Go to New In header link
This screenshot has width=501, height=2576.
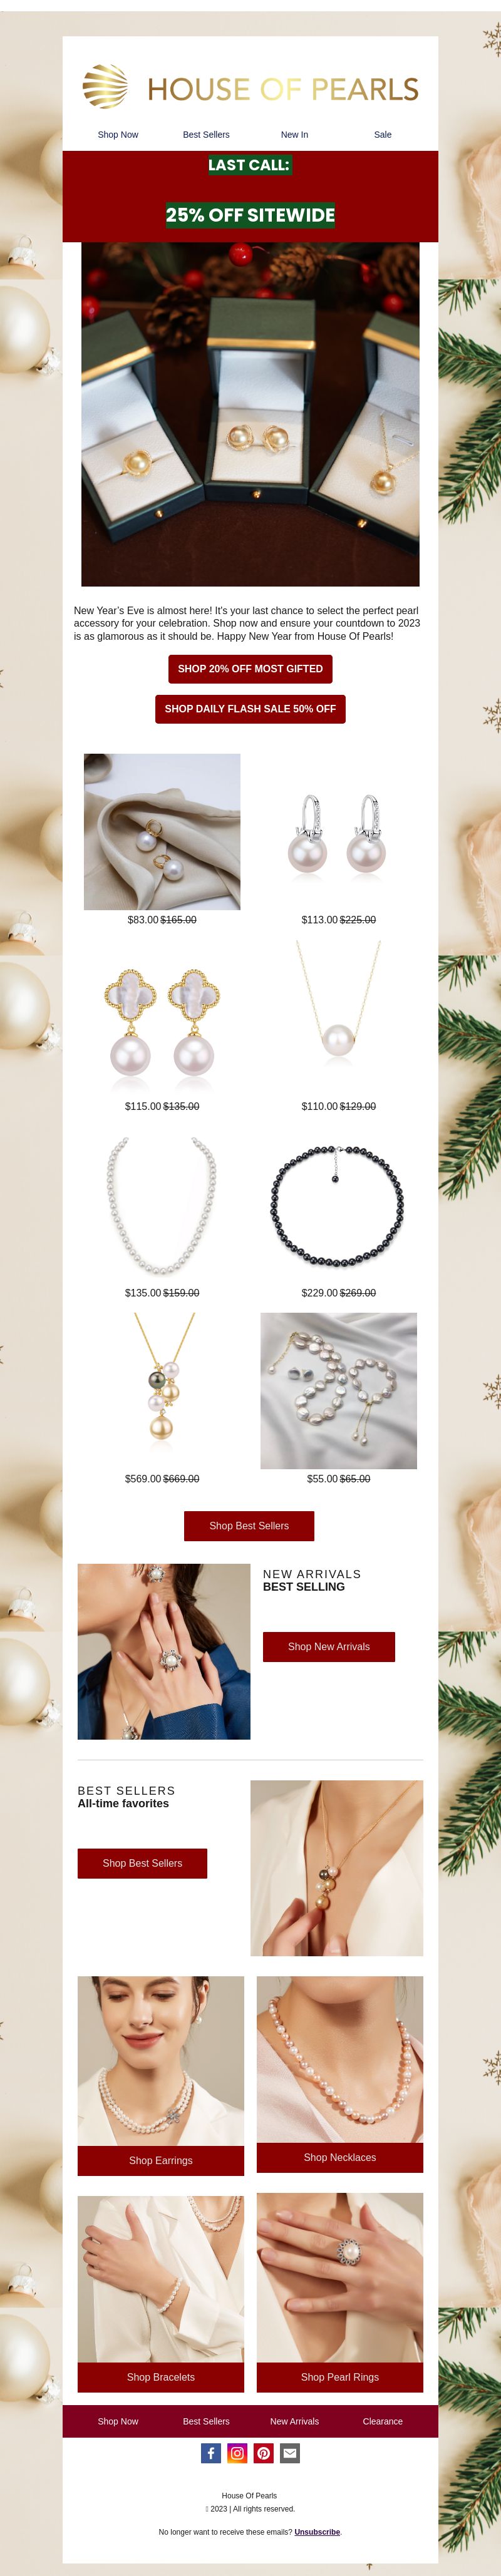pos(294,135)
